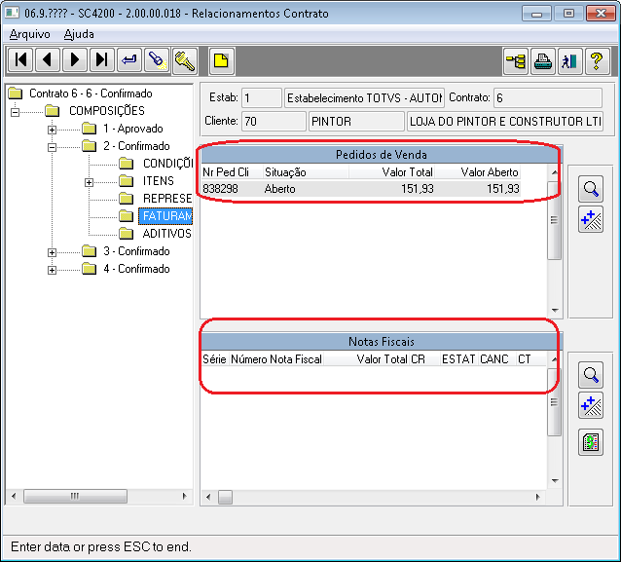Click the Estab input field

(262, 98)
